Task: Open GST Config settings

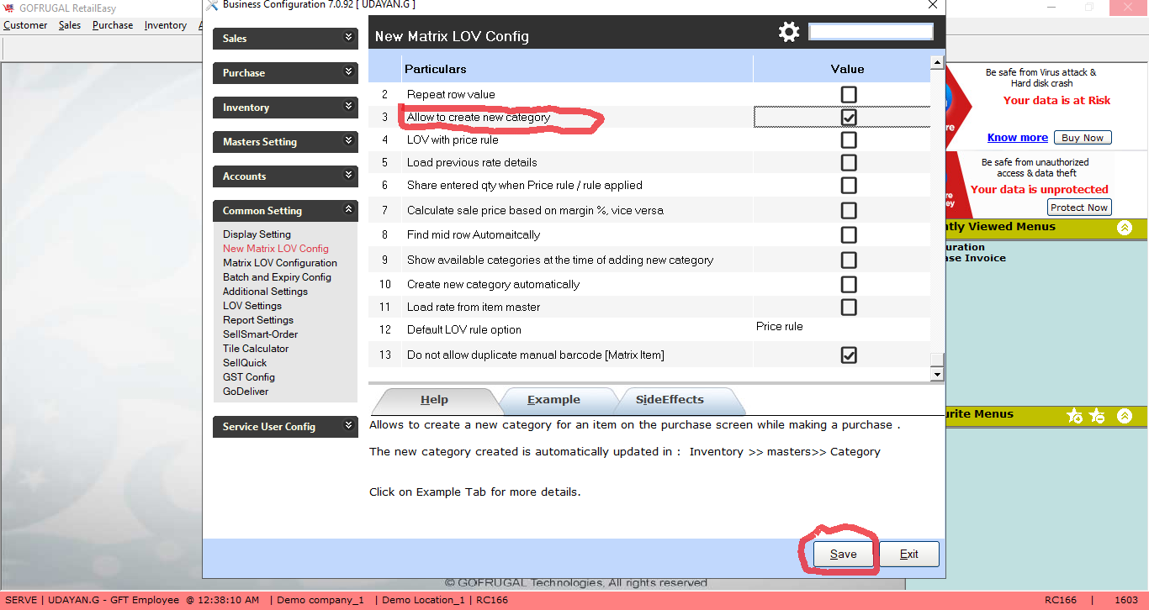Action: tap(249, 377)
